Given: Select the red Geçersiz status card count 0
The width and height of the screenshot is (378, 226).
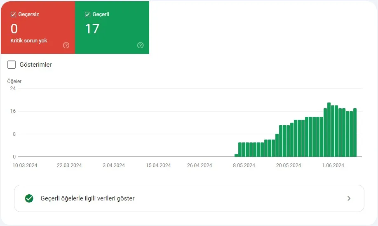Looking at the screenshot, I should tap(14, 29).
